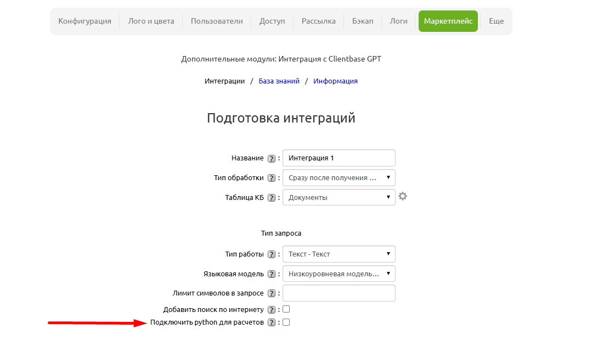Check Подключить python для расчетов
Image resolution: width=609 pixels, height=340 pixels.
286,322
